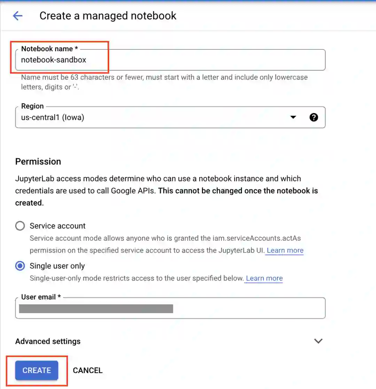This screenshot has height=389, width=376.
Task: Open Learn more link for Single-user-only mode
Action: pyautogui.click(x=264, y=278)
